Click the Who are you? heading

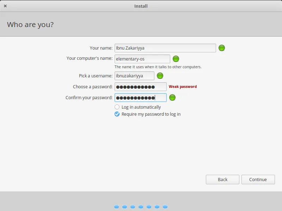pyautogui.click(x=30, y=25)
